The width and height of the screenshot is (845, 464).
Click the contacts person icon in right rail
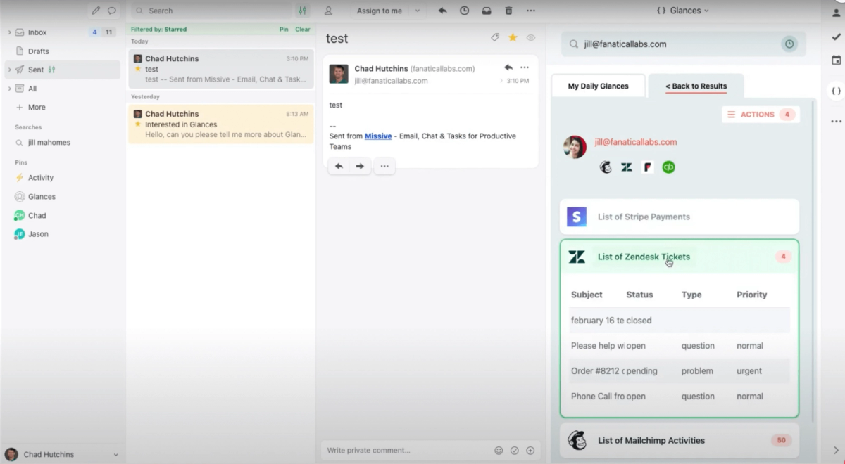pyautogui.click(x=836, y=12)
